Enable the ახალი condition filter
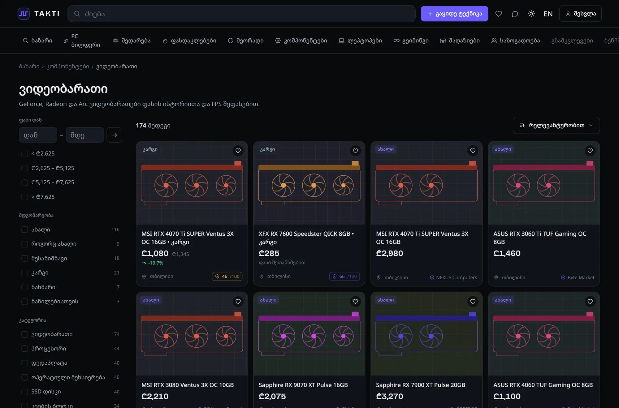 [25, 230]
